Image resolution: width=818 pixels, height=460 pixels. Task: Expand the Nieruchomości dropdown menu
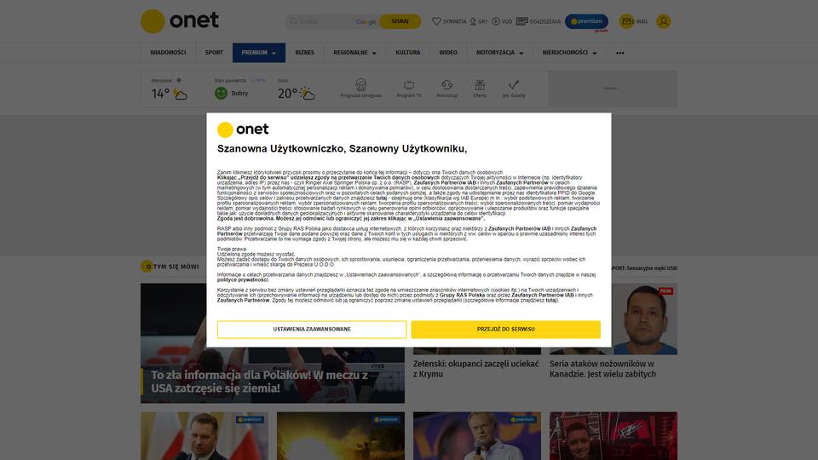569,53
